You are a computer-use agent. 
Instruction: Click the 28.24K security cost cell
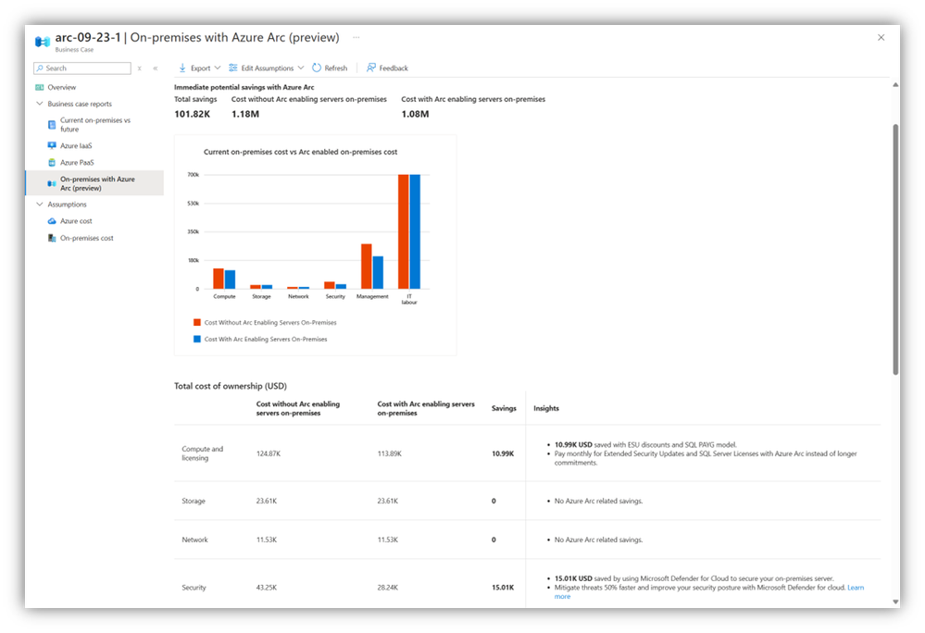[x=388, y=588]
